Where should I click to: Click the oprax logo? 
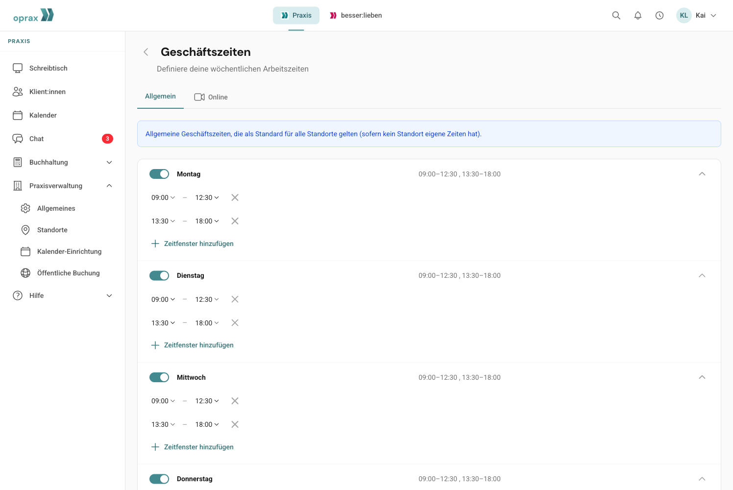[x=33, y=16]
